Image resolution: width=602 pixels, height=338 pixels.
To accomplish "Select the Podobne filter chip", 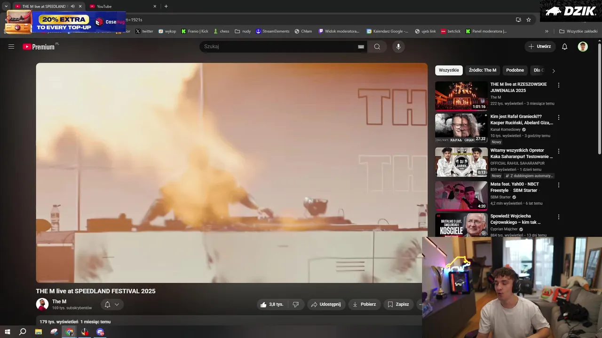I will pyautogui.click(x=515, y=70).
